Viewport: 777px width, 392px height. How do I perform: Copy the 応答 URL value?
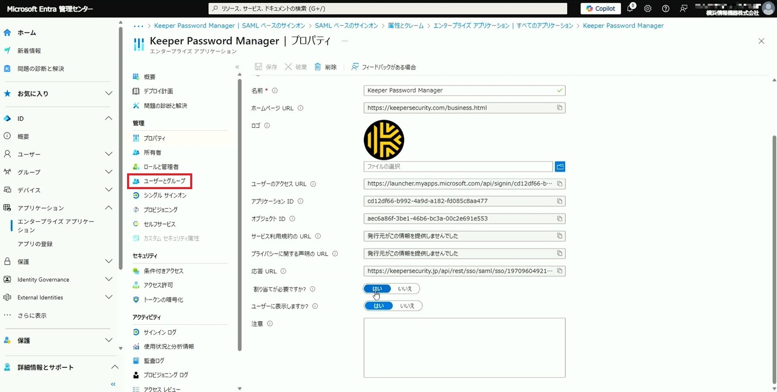(x=559, y=271)
